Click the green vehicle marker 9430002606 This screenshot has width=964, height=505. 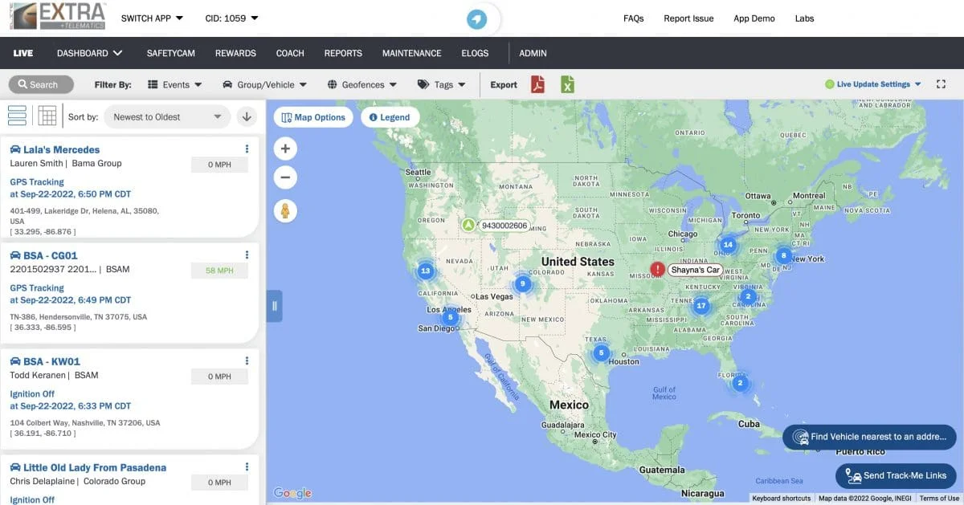tap(468, 225)
